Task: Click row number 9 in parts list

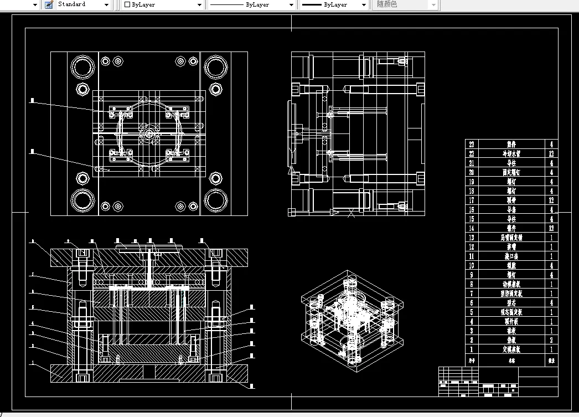Action: pos(472,275)
